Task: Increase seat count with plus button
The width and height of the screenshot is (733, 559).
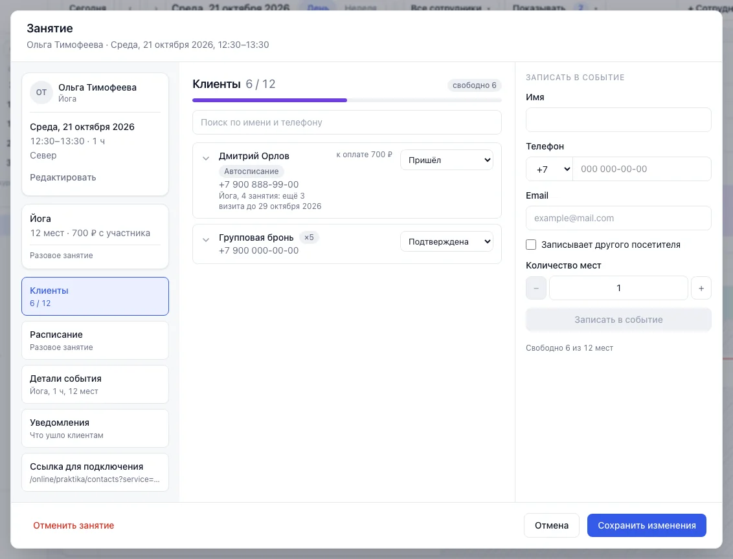Action: tap(701, 288)
